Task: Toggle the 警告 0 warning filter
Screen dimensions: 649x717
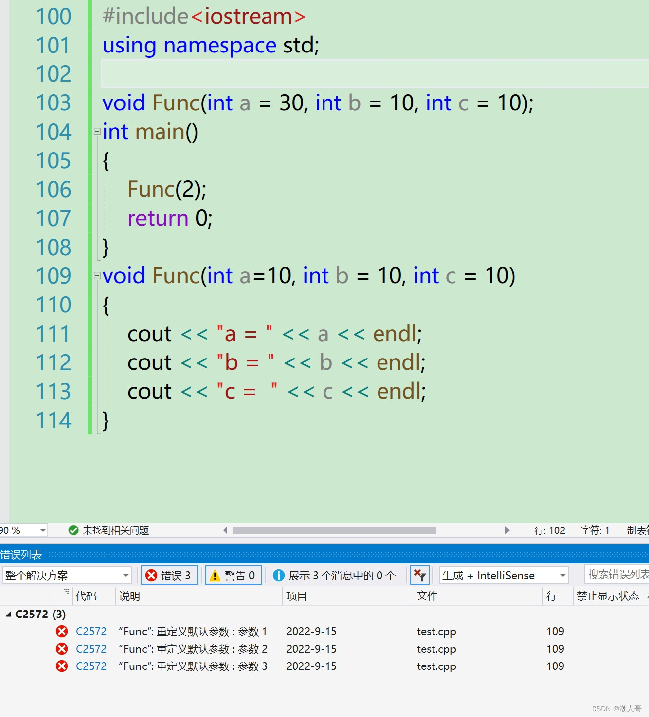Action: 233,575
